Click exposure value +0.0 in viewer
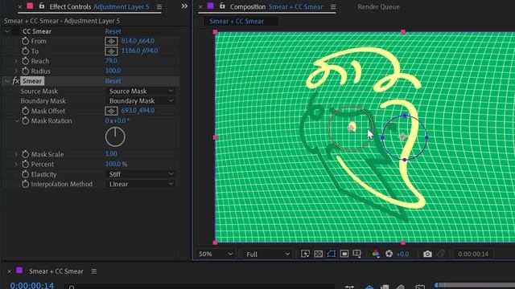The image size is (515, 289). 402,254
